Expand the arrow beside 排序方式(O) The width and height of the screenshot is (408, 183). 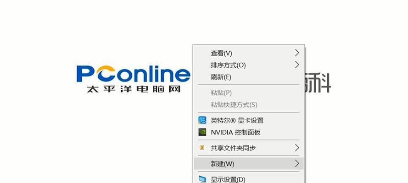click(x=297, y=65)
